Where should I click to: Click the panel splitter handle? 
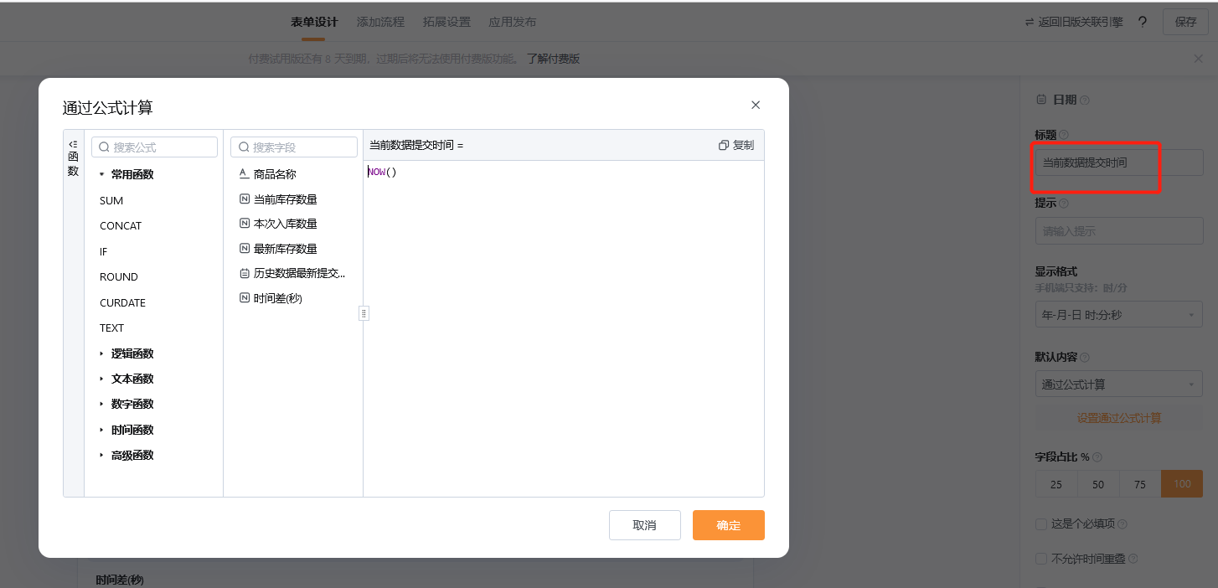tap(364, 313)
